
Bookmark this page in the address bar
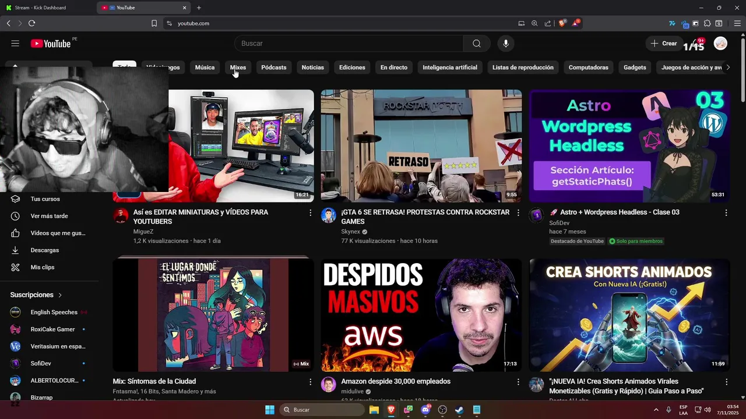[x=154, y=23]
